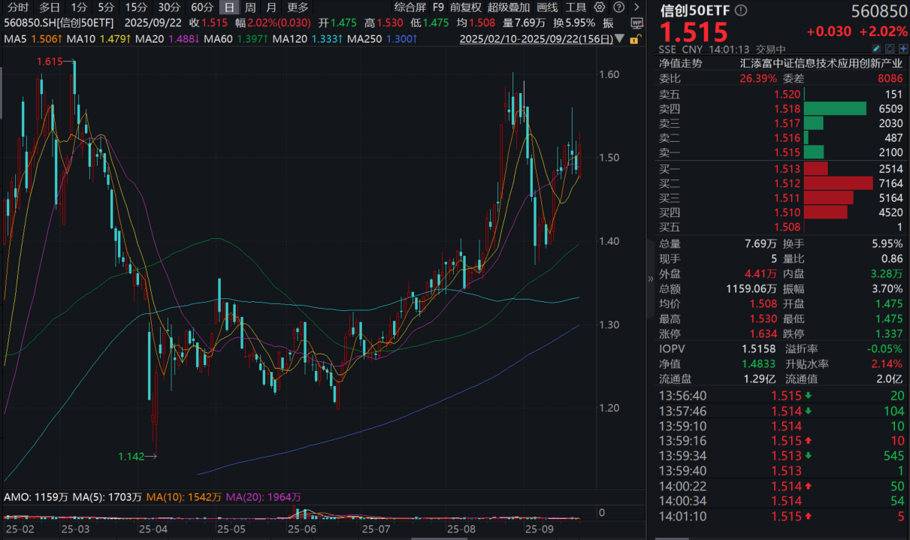The width and height of the screenshot is (910, 540).
Task: Open 更多 periods menu
Action: pyautogui.click(x=298, y=7)
